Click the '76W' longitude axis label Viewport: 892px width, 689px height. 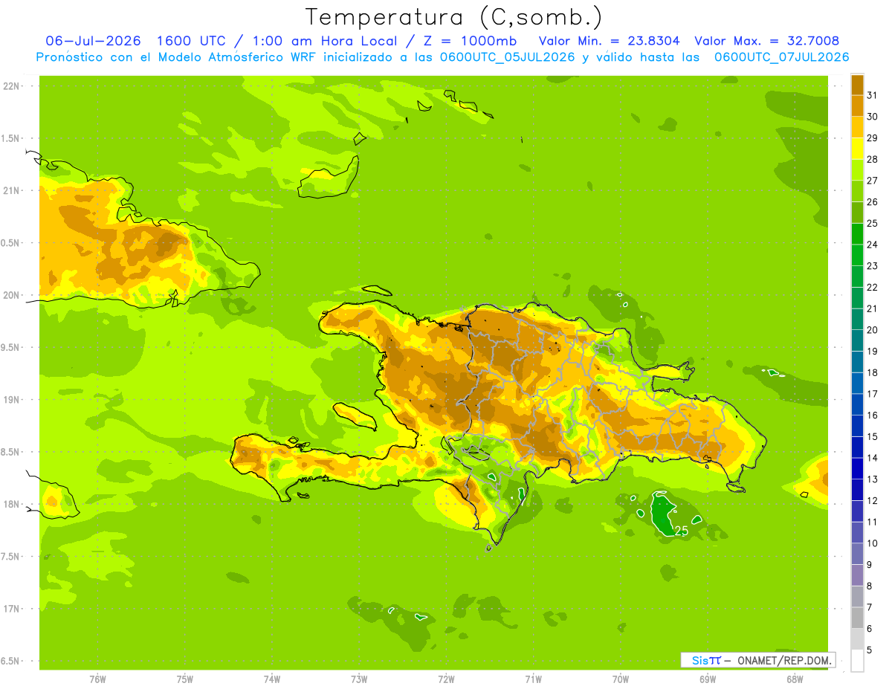pyautogui.click(x=97, y=679)
